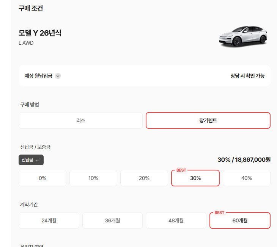Select the 장기렌트 purchase method
The image size is (277, 247).
click(208, 120)
